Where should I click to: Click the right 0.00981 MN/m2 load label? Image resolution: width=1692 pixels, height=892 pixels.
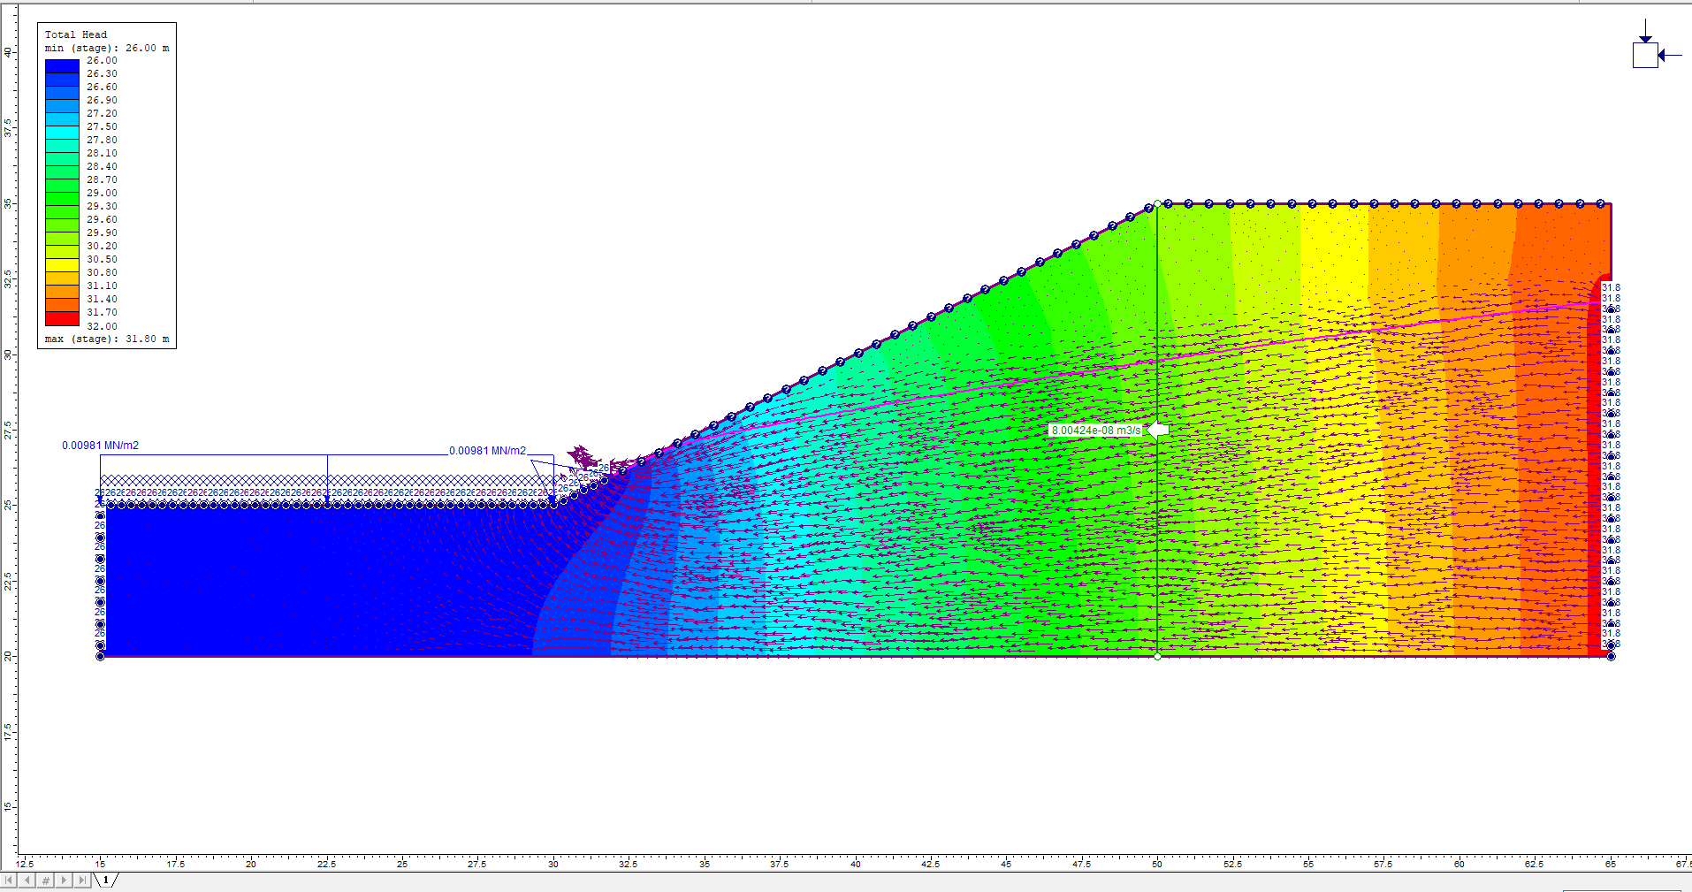point(487,451)
